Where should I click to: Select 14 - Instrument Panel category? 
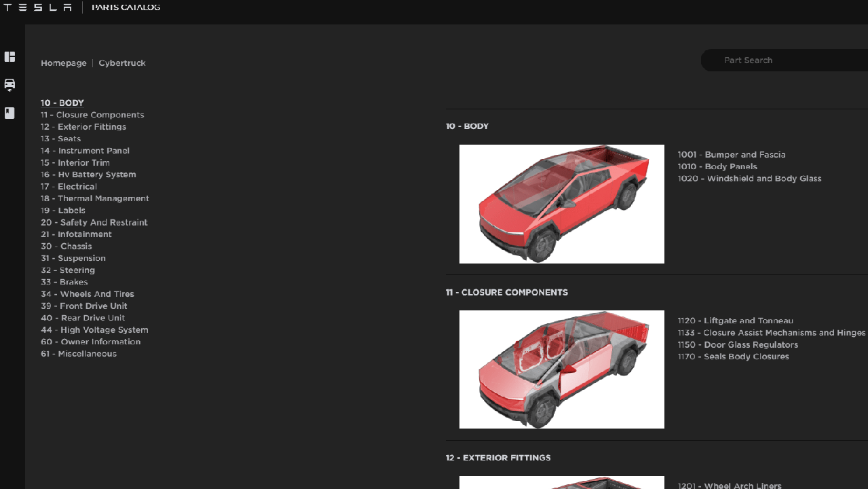coord(85,151)
